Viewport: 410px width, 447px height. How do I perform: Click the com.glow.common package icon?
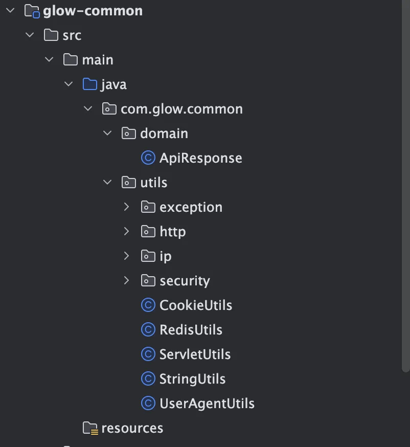point(109,109)
